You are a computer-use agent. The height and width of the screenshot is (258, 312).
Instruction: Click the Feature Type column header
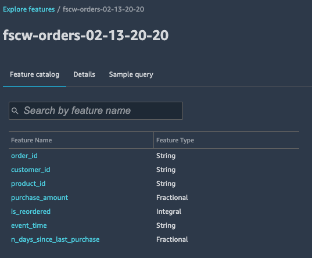coord(175,140)
